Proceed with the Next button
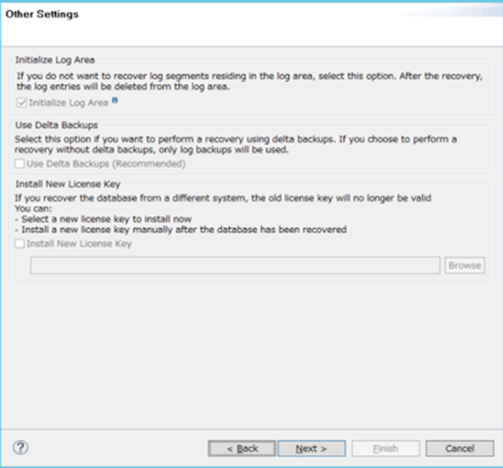Viewport: 503px width, 468px height. (x=312, y=448)
